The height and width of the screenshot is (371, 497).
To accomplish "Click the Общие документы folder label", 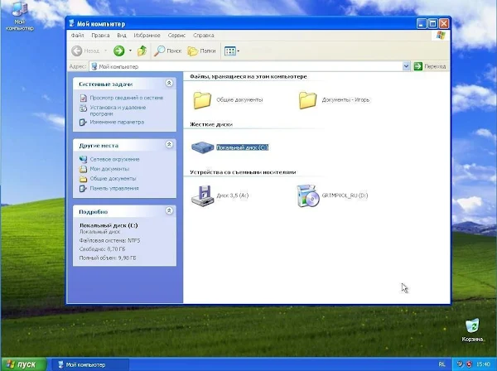I will pos(239,100).
